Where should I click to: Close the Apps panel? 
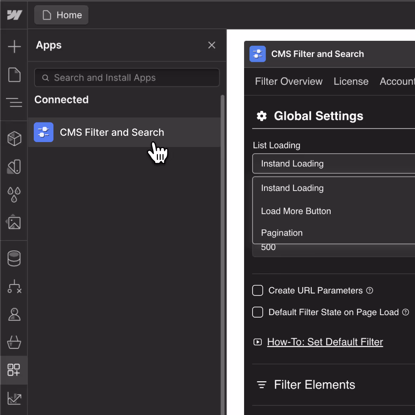pyautogui.click(x=211, y=45)
